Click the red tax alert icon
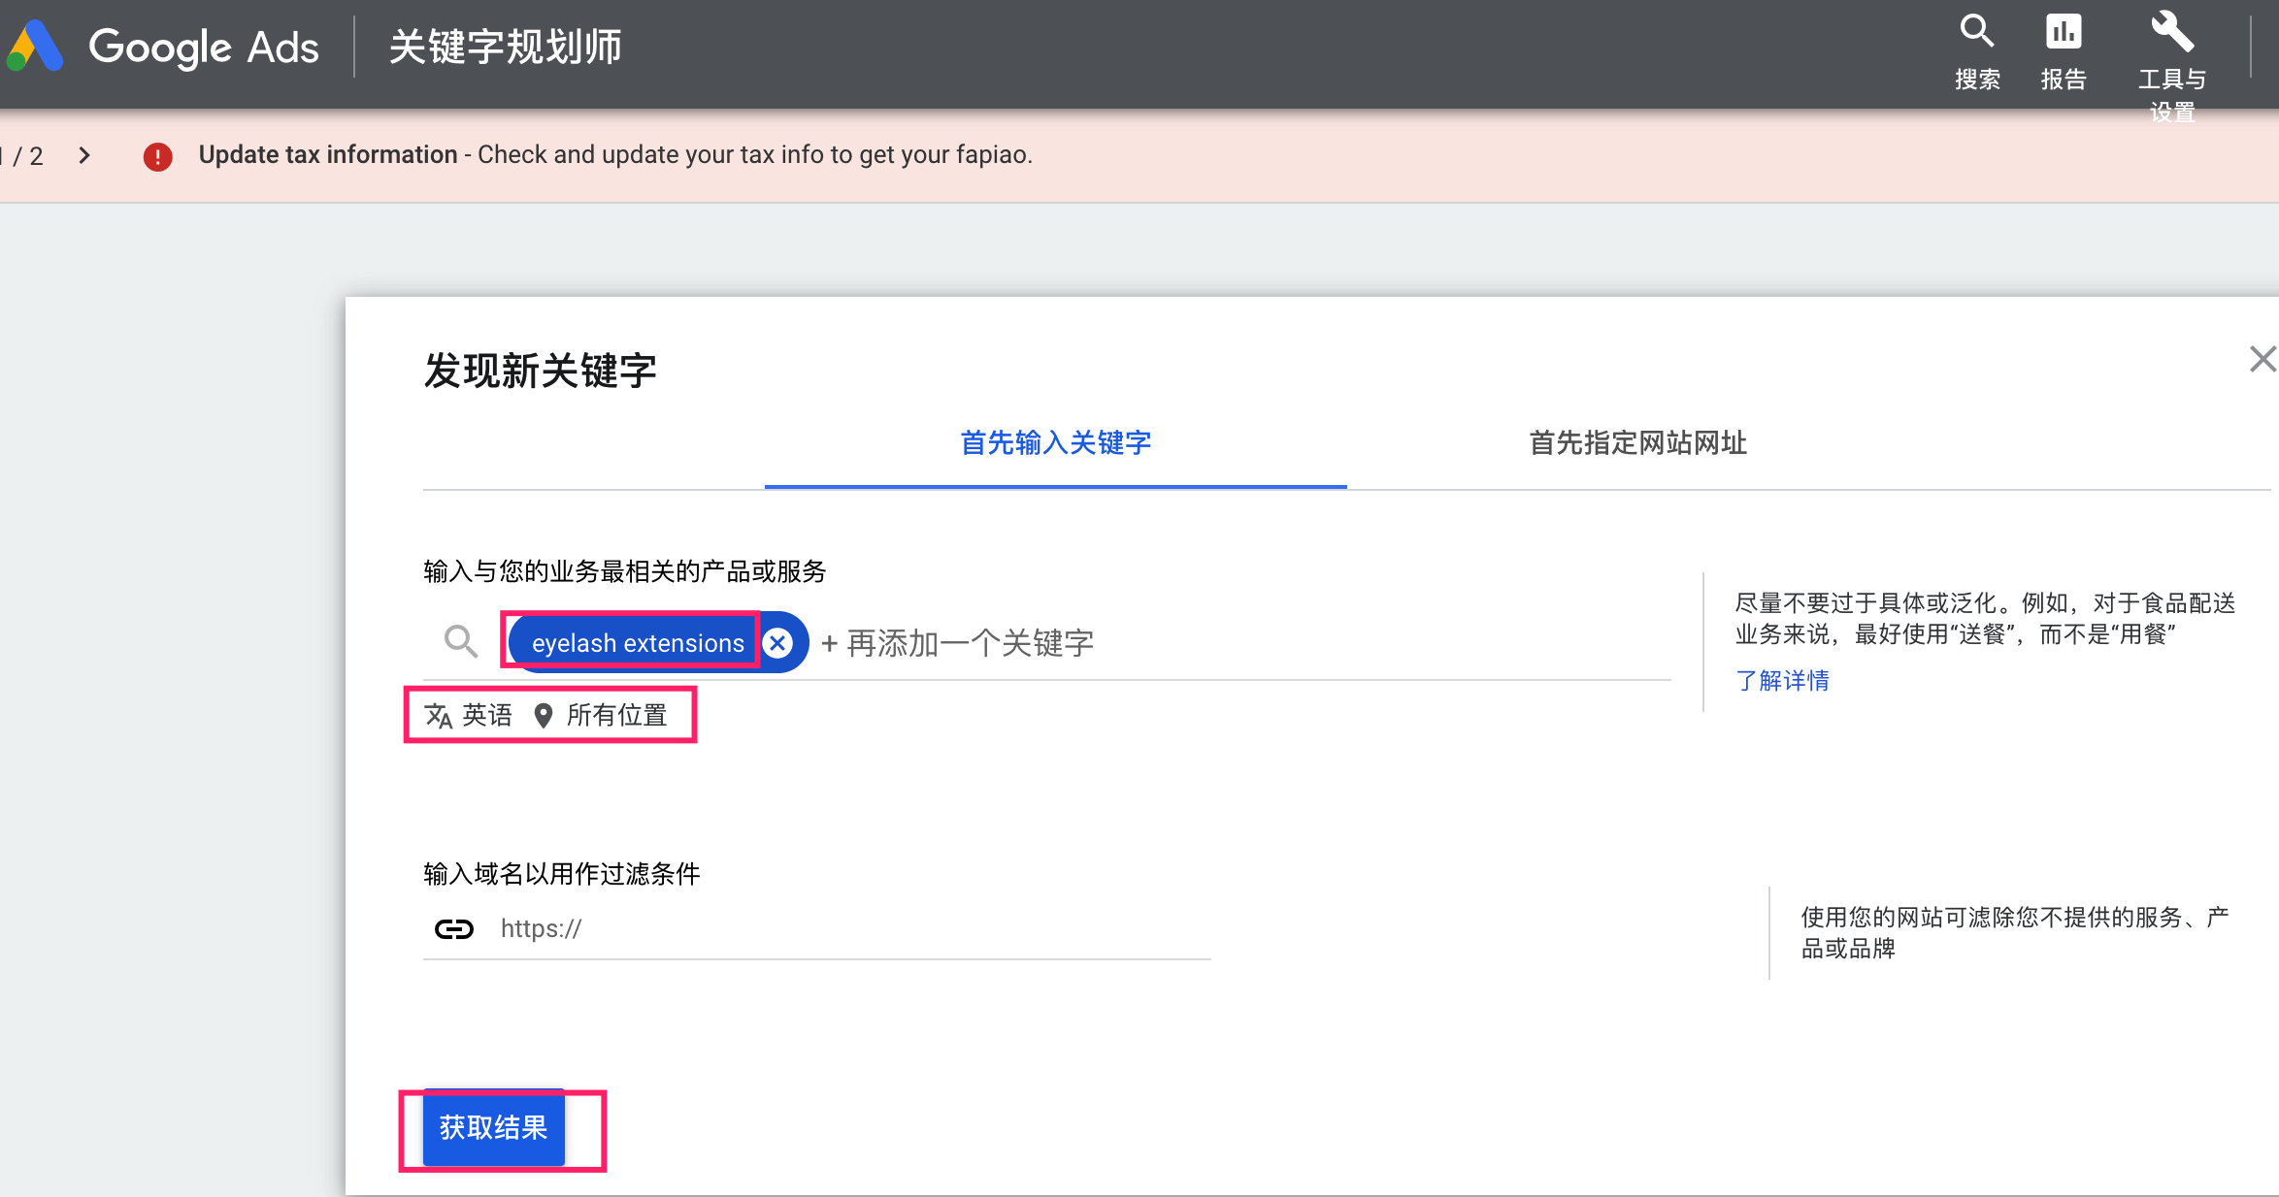Screen dimensions: 2279x1197 point(157,156)
